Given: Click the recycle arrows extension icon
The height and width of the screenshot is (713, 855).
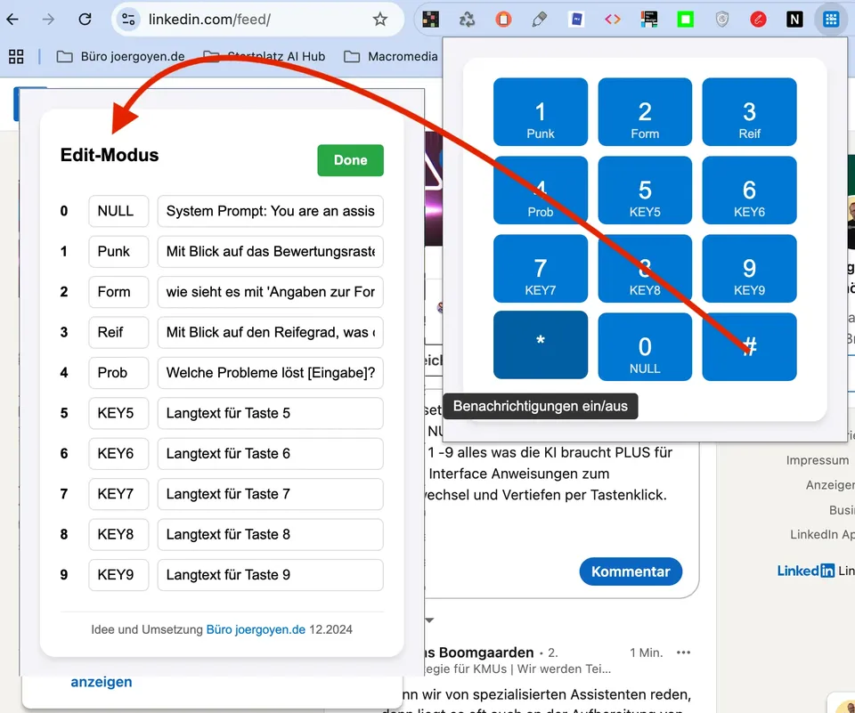Looking at the screenshot, I should point(467,20).
